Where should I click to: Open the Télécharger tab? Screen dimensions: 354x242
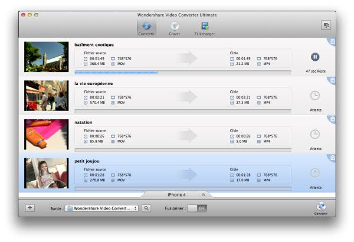click(205, 29)
